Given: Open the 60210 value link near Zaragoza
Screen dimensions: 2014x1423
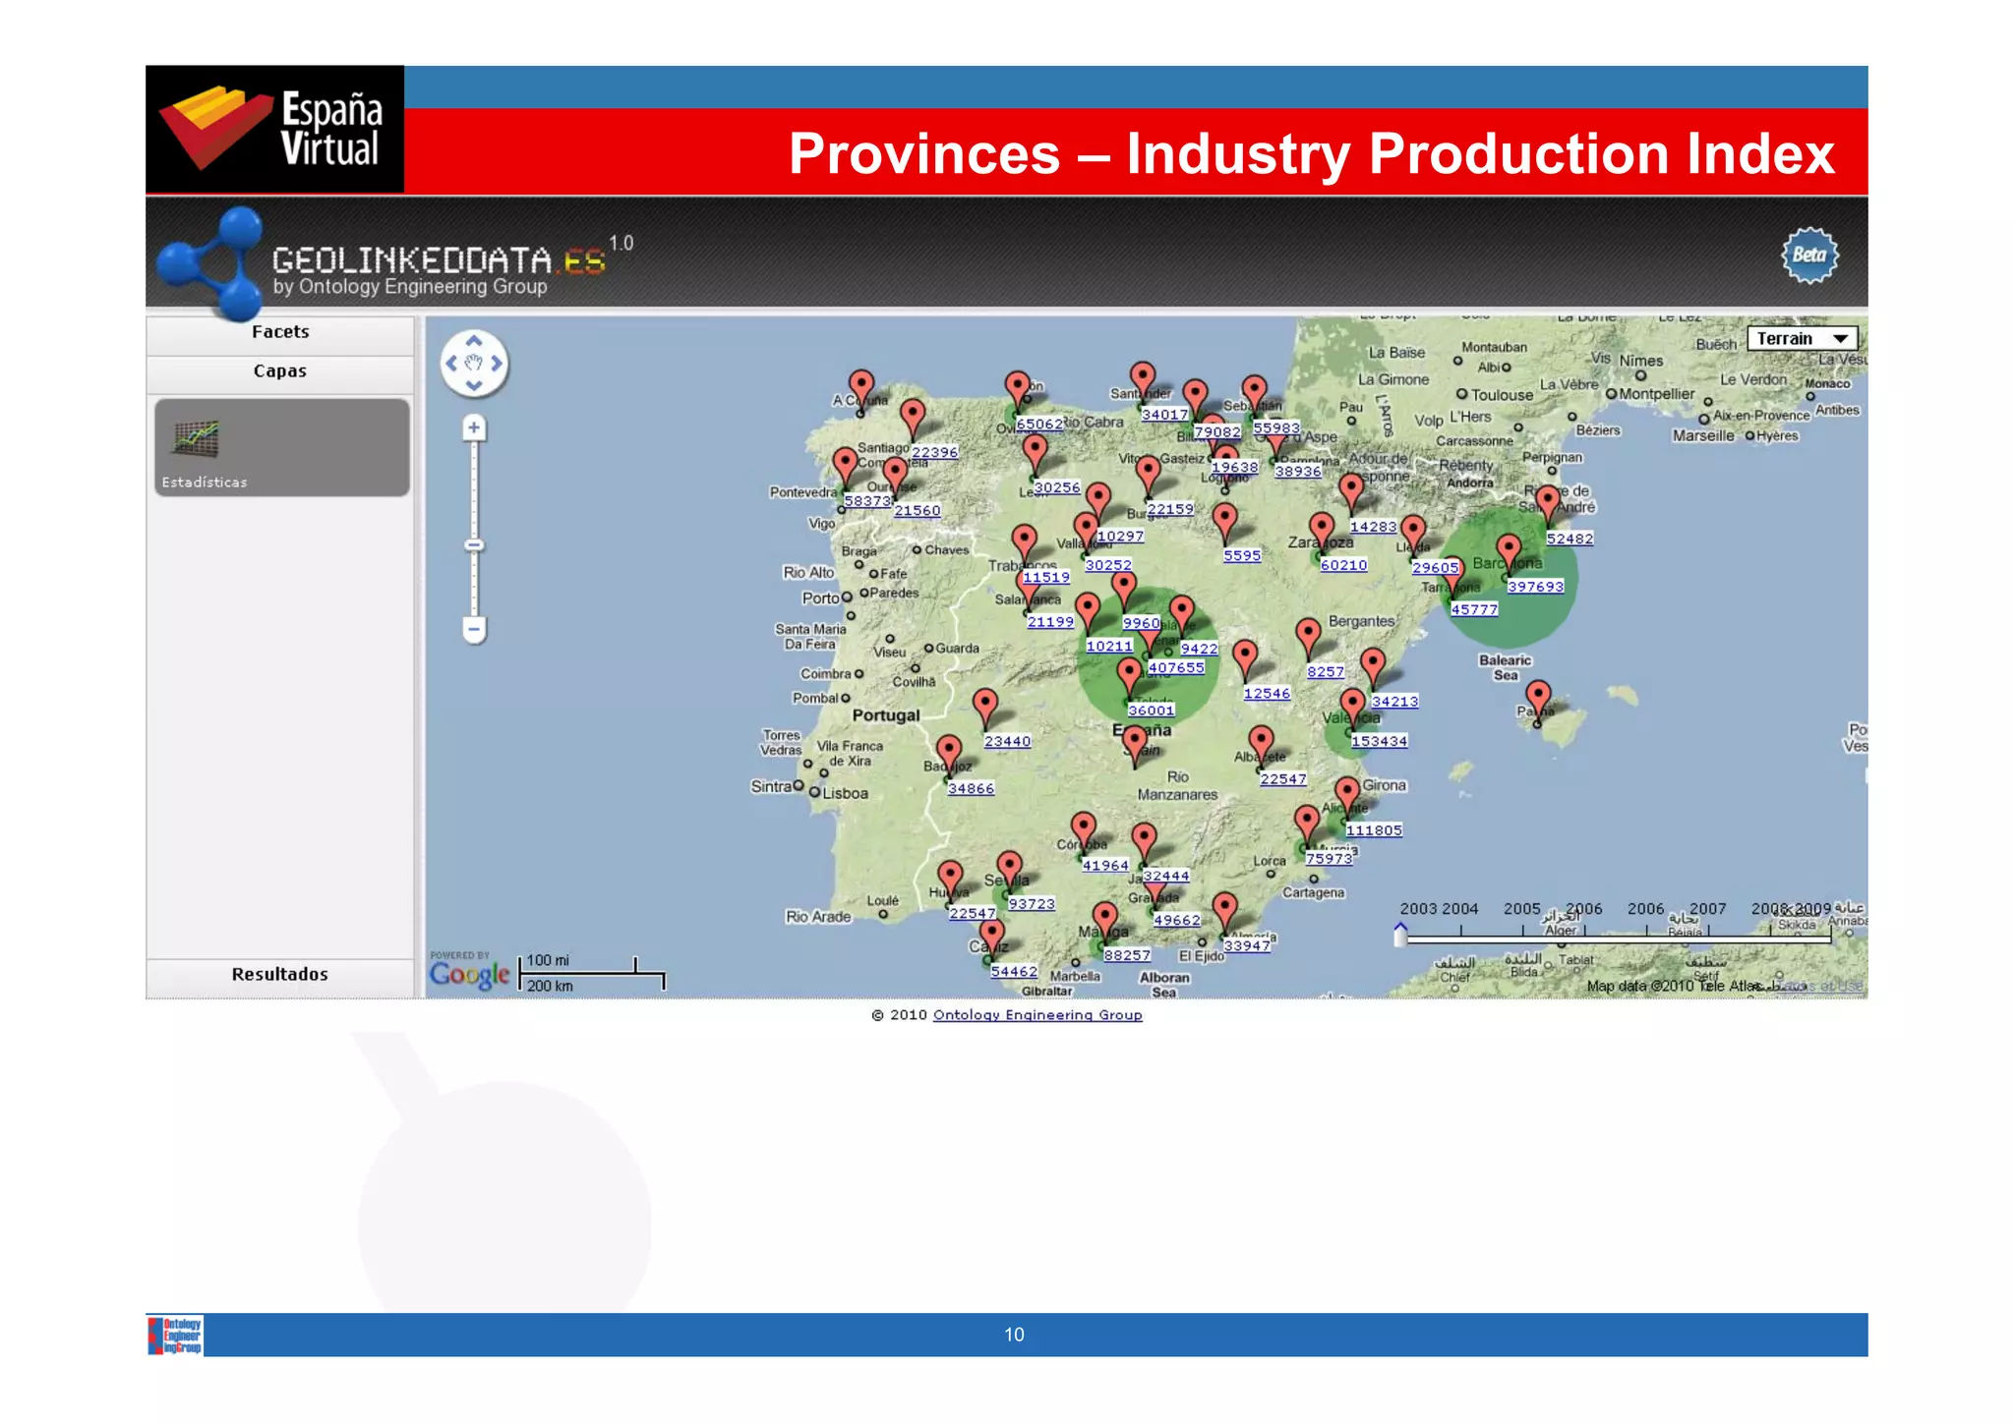Looking at the screenshot, I should click(1343, 566).
